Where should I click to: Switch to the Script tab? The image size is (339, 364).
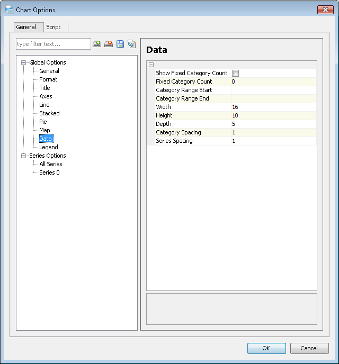[53, 27]
